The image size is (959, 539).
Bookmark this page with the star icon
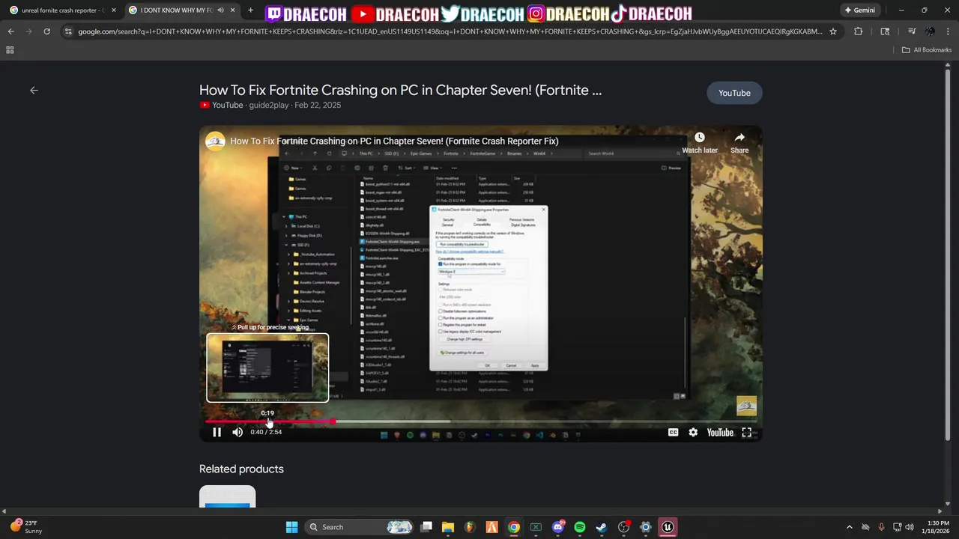coord(833,31)
